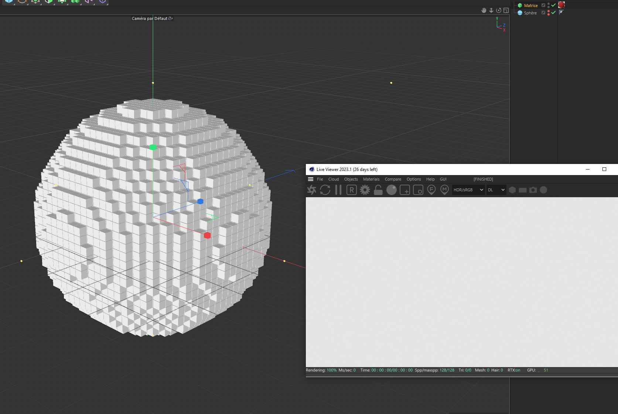618x414 pixels.
Task: Click the RTX:on status indicator
Action: [x=514, y=370]
